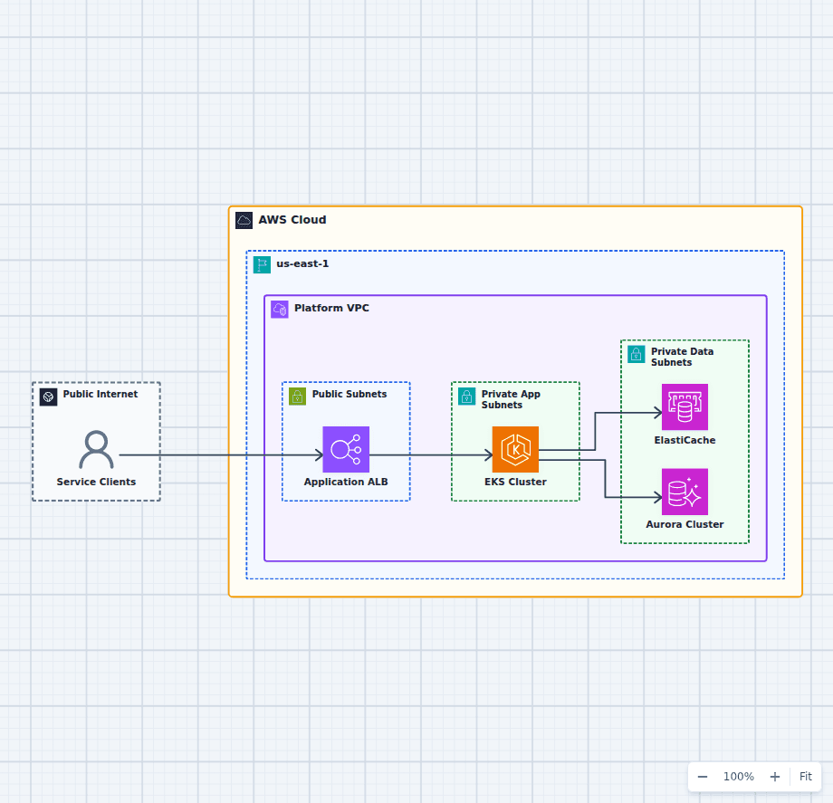The height and width of the screenshot is (803, 833).
Task: Select the 'Public Subnets' label
Action: (x=349, y=394)
